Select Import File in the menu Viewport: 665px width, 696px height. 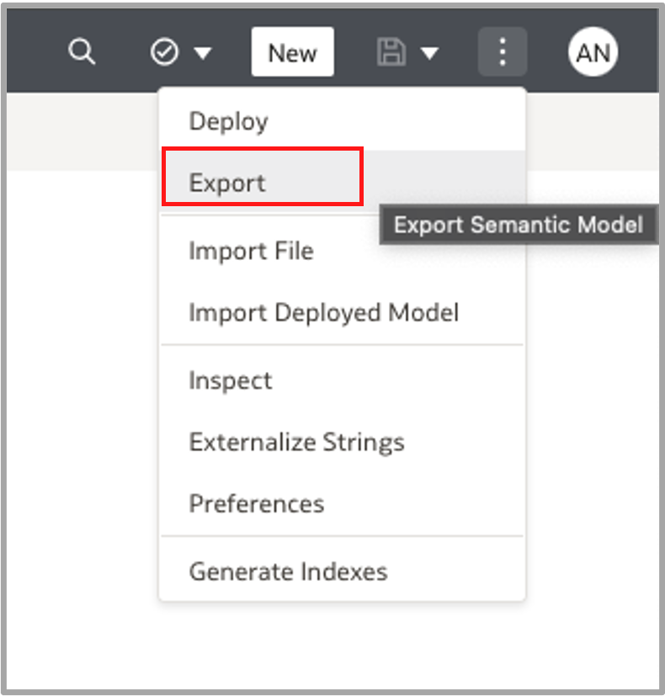(251, 251)
